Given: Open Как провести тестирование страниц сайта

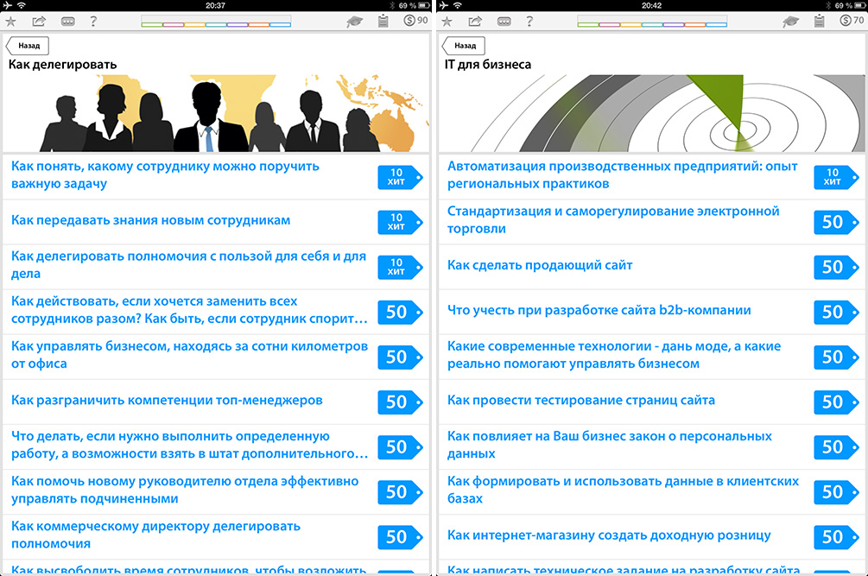Looking at the screenshot, I should [x=652, y=402].
